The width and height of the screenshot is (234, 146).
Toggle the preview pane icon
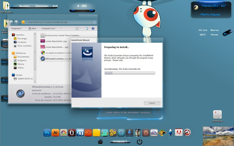86,28
